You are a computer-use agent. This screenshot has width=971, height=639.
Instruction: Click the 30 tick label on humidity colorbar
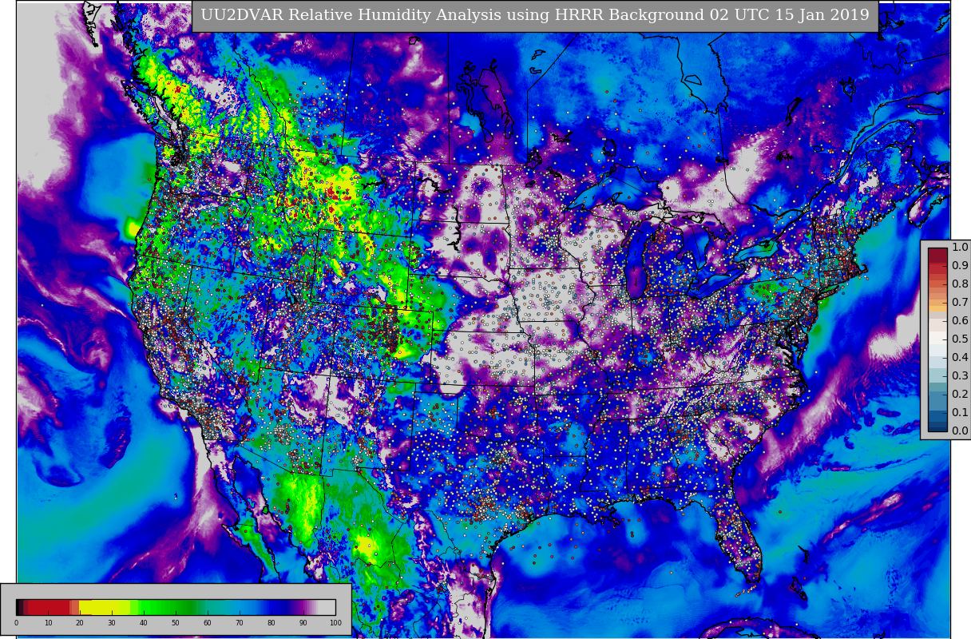112,623
